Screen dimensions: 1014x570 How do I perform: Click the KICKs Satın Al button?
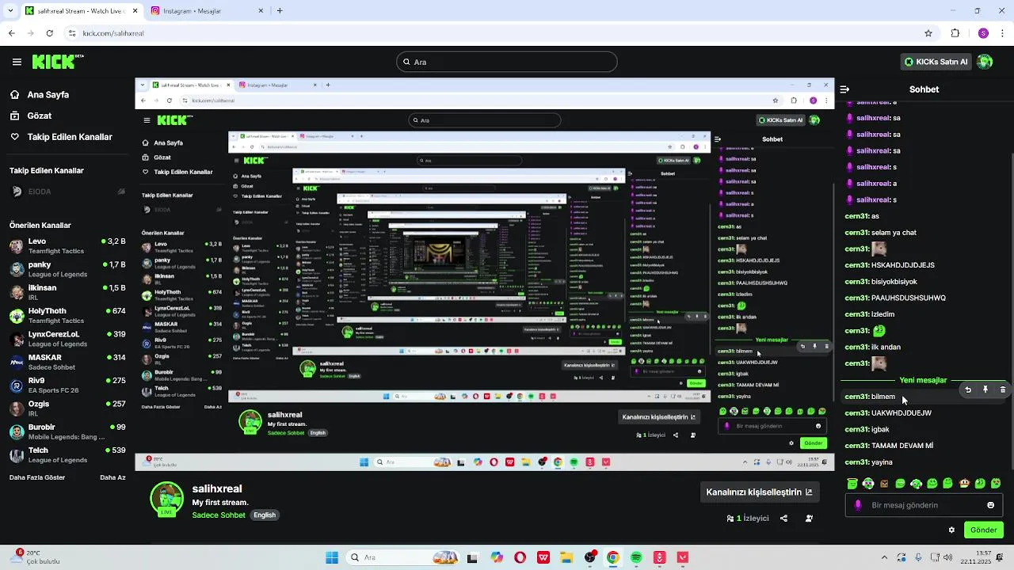coord(936,62)
